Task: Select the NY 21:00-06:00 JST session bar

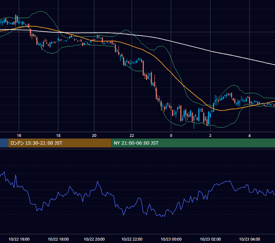Action: tap(193, 143)
